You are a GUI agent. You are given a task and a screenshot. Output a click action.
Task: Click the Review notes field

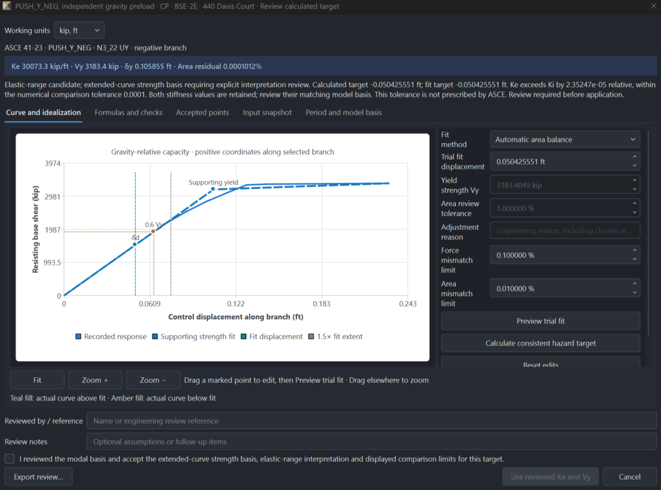371,442
